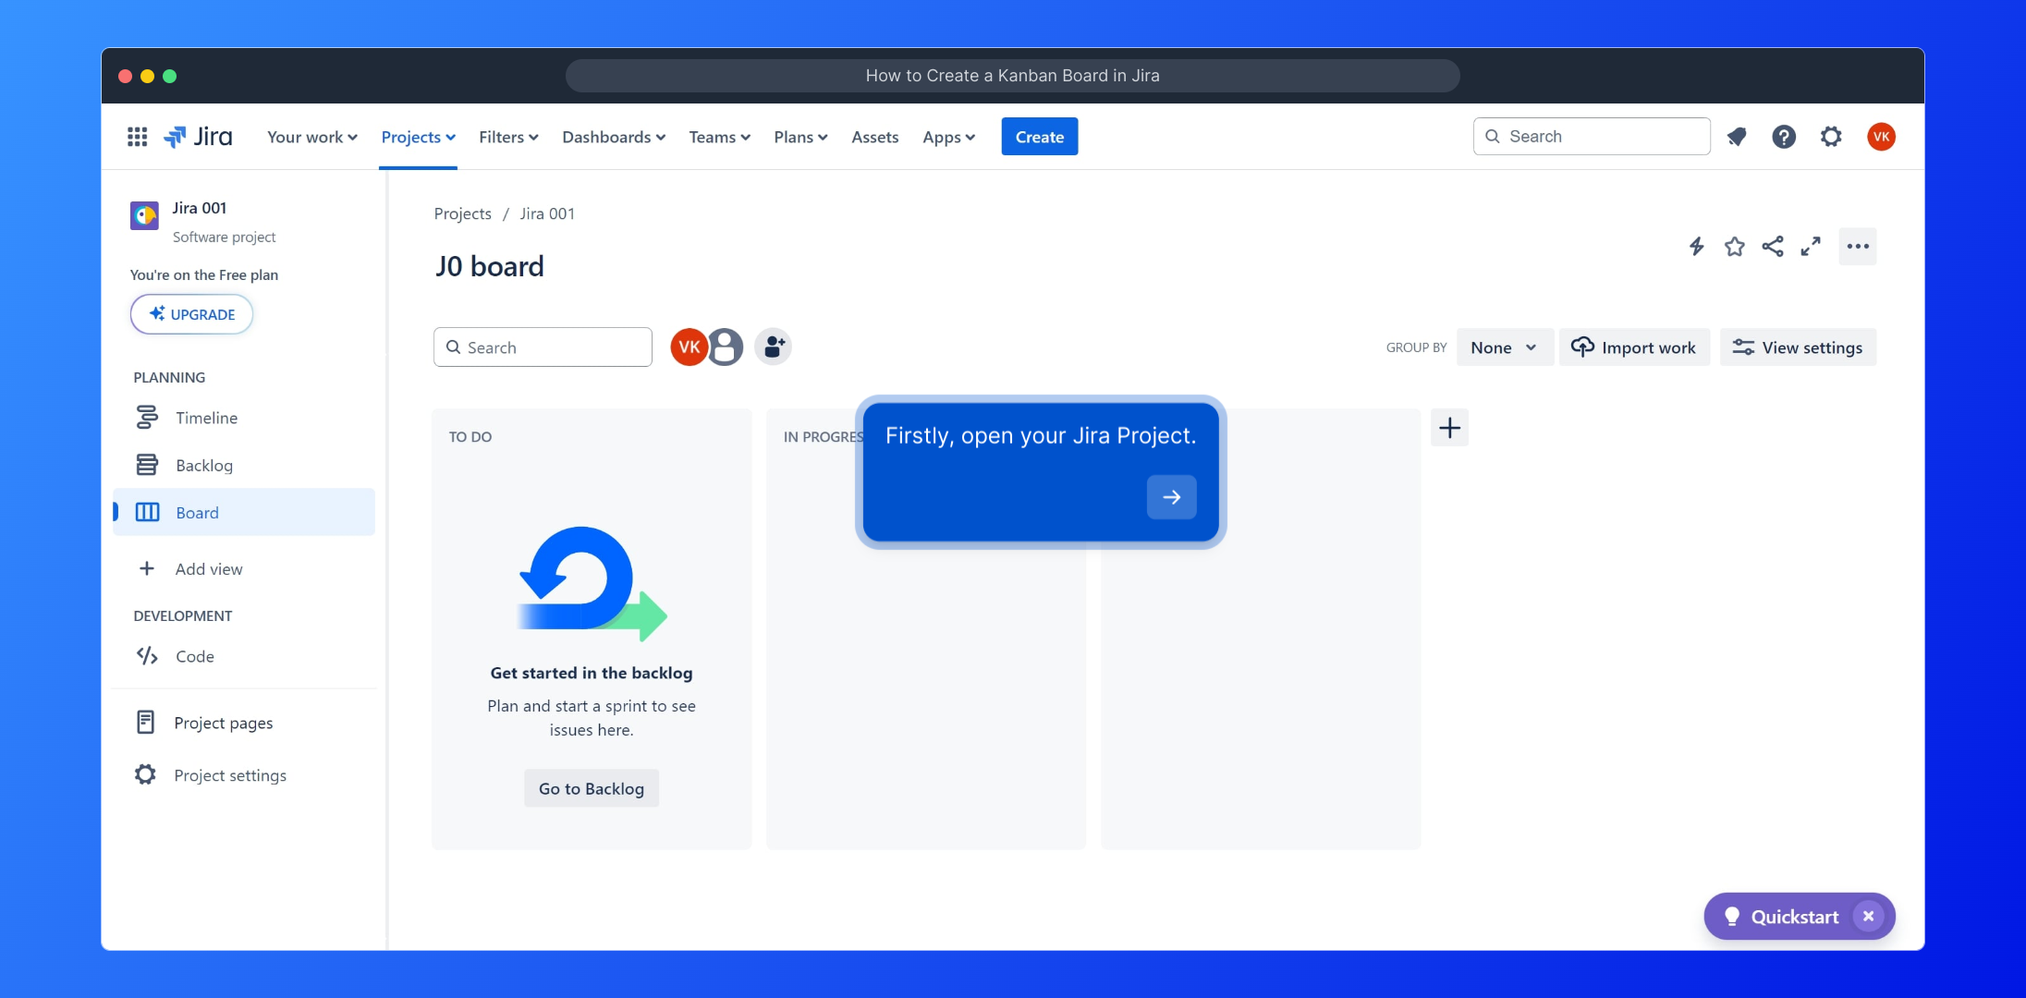Open the board more actions menu
Image resolution: width=2026 pixels, height=998 pixels.
tap(1857, 247)
